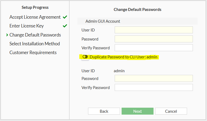Viewport: 207px width, 121px height.
Task: Click the arrow marker before Change Default Passwords
Action: point(7,35)
